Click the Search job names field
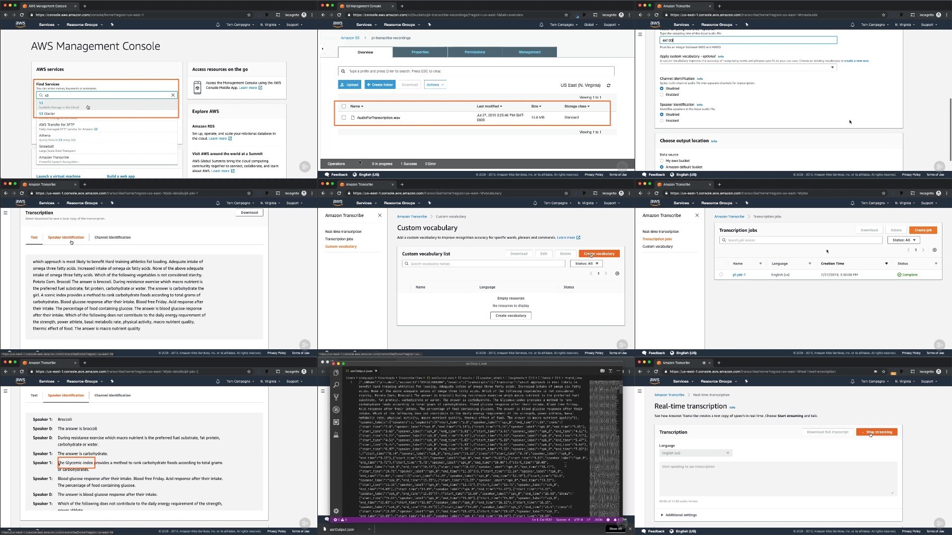Viewport: 952px width, 535px height. point(801,240)
